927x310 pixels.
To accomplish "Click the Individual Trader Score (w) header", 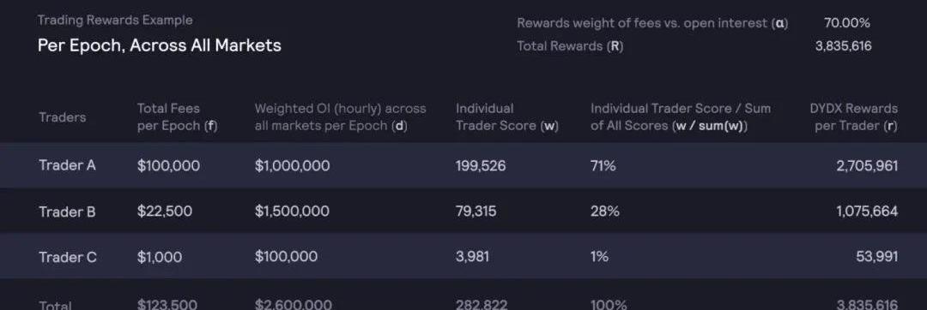I will [507, 117].
